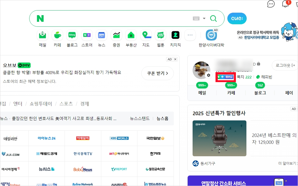Open the Stock (증권) shortcut icon
The height and width of the screenshot is (186, 298).
pos(116,35)
